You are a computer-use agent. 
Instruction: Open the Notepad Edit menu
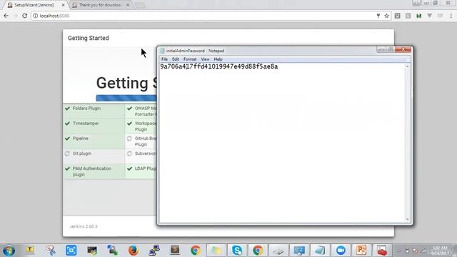pyautogui.click(x=176, y=59)
